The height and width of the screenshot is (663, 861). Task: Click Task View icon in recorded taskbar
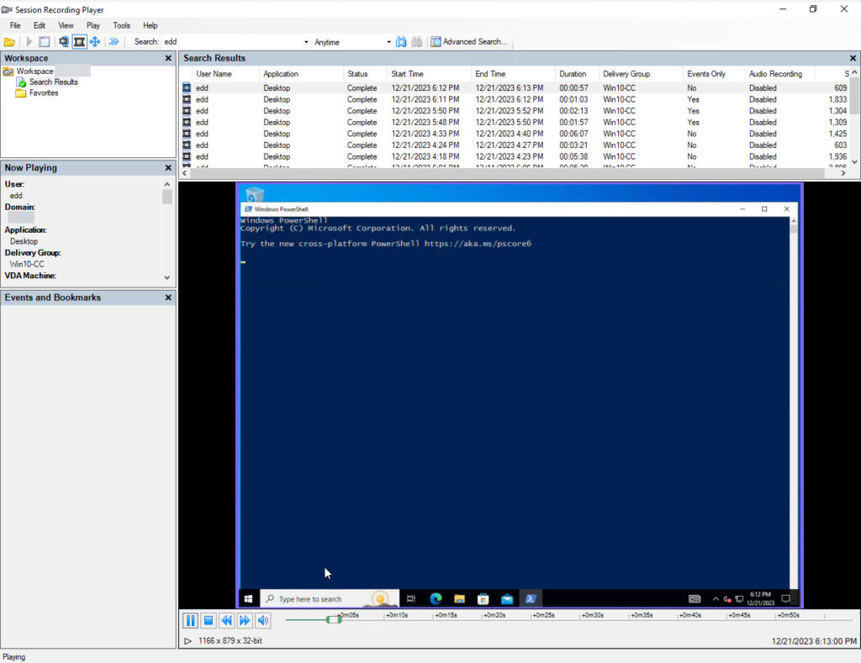411,599
